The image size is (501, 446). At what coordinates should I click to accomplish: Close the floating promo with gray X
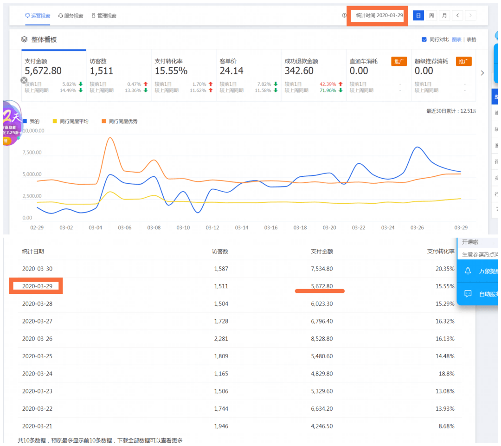[24, 80]
